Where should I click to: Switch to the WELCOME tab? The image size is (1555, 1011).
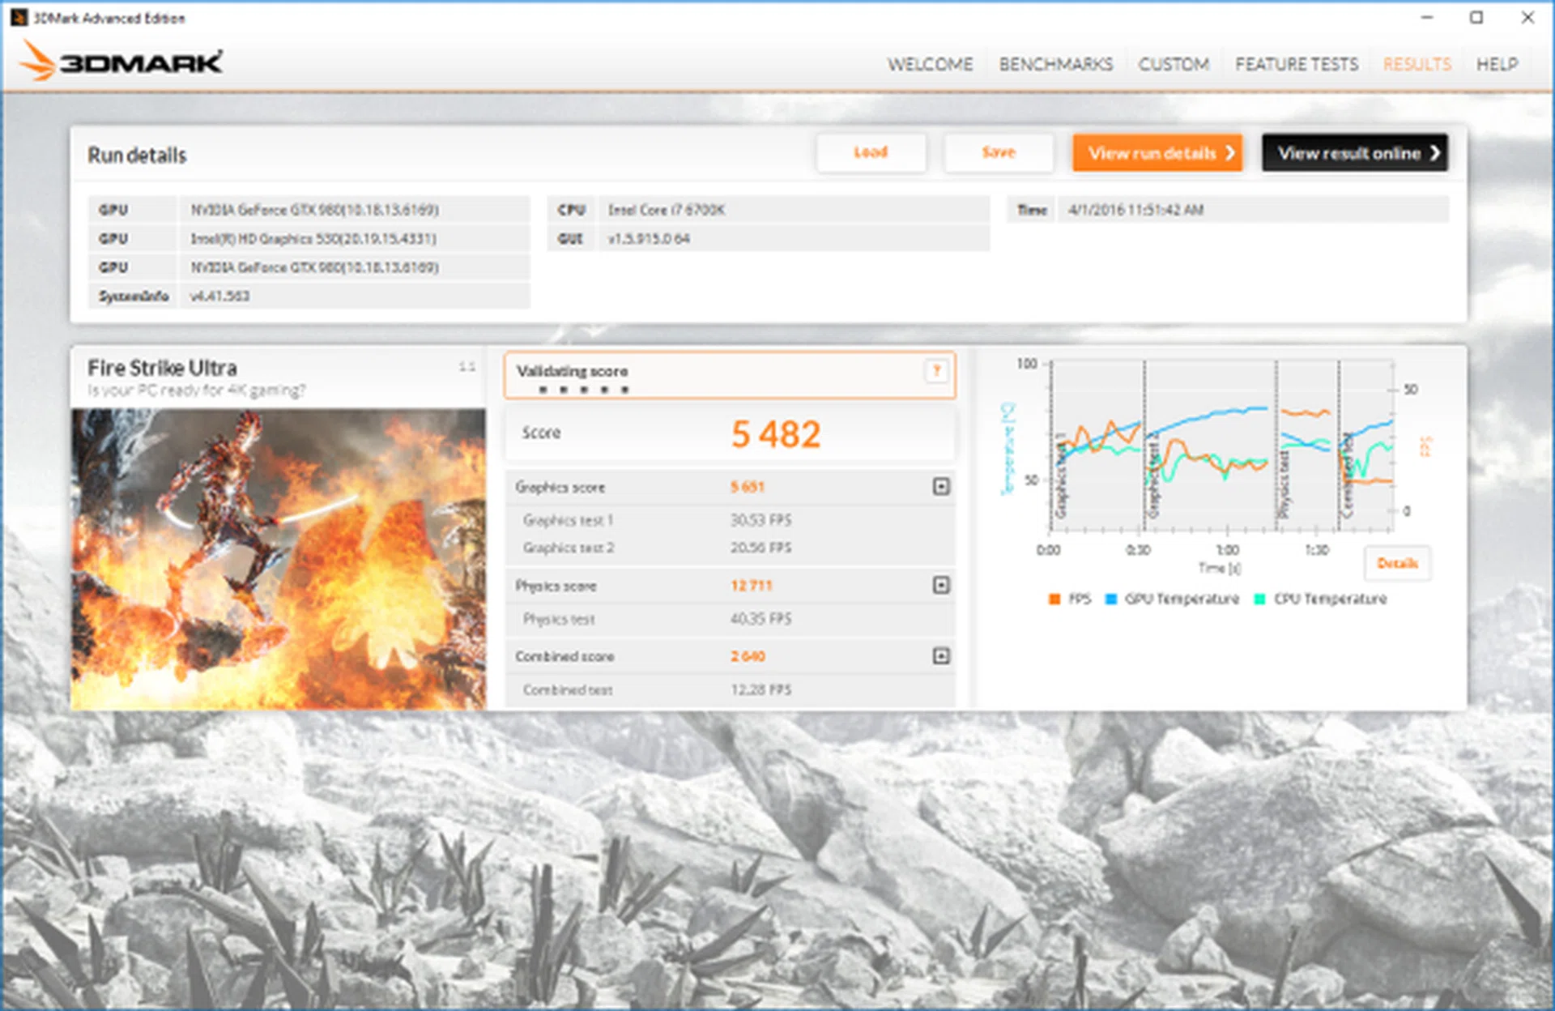[x=931, y=64]
